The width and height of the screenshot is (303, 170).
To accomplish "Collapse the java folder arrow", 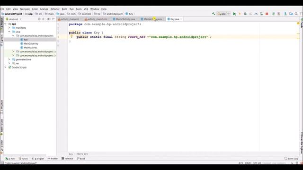I will click(x=9, y=32).
